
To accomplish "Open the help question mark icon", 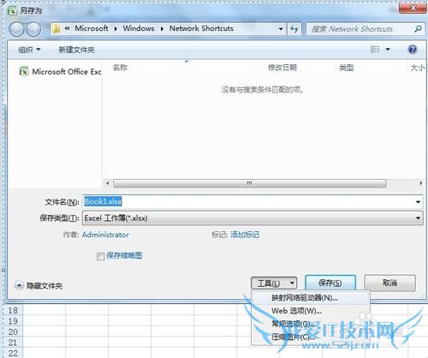I will coord(413,50).
